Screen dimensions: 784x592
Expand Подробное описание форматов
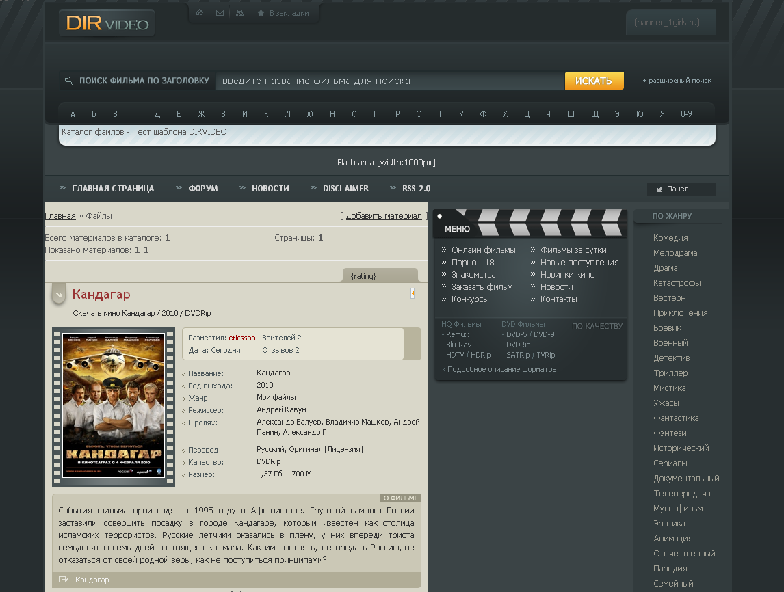point(501,369)
